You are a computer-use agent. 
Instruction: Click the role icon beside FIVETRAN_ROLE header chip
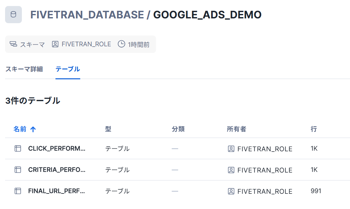click(x=55, y=44)
